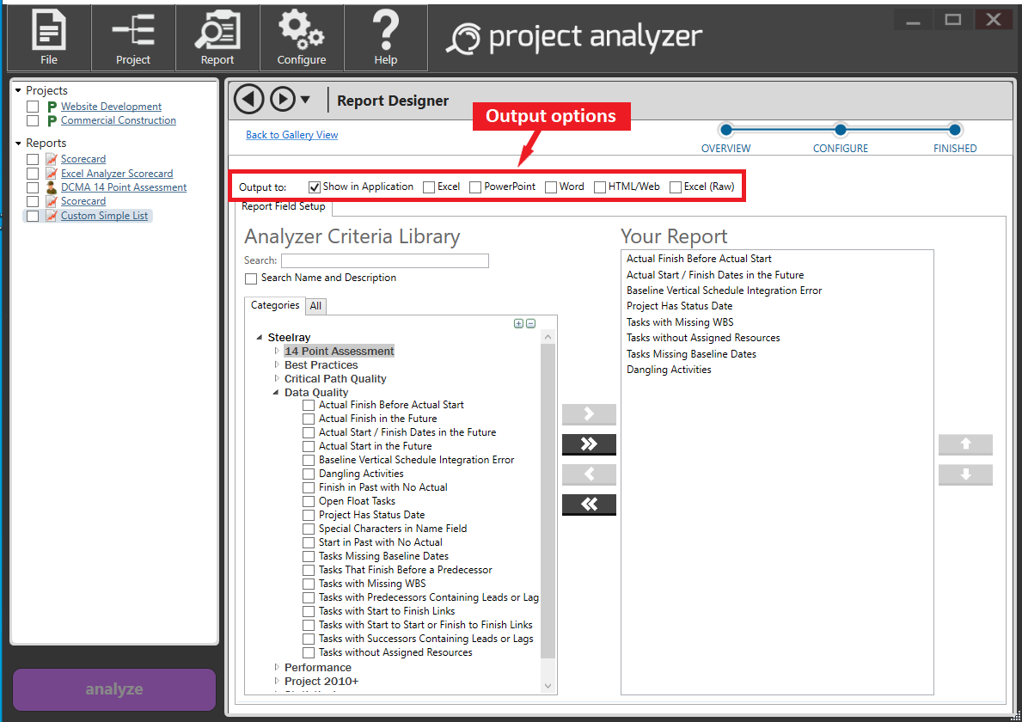The width and height of the screenshot is (1022, 722).
Task: Check the PowerPoint output option
Action: pos(475,187)
